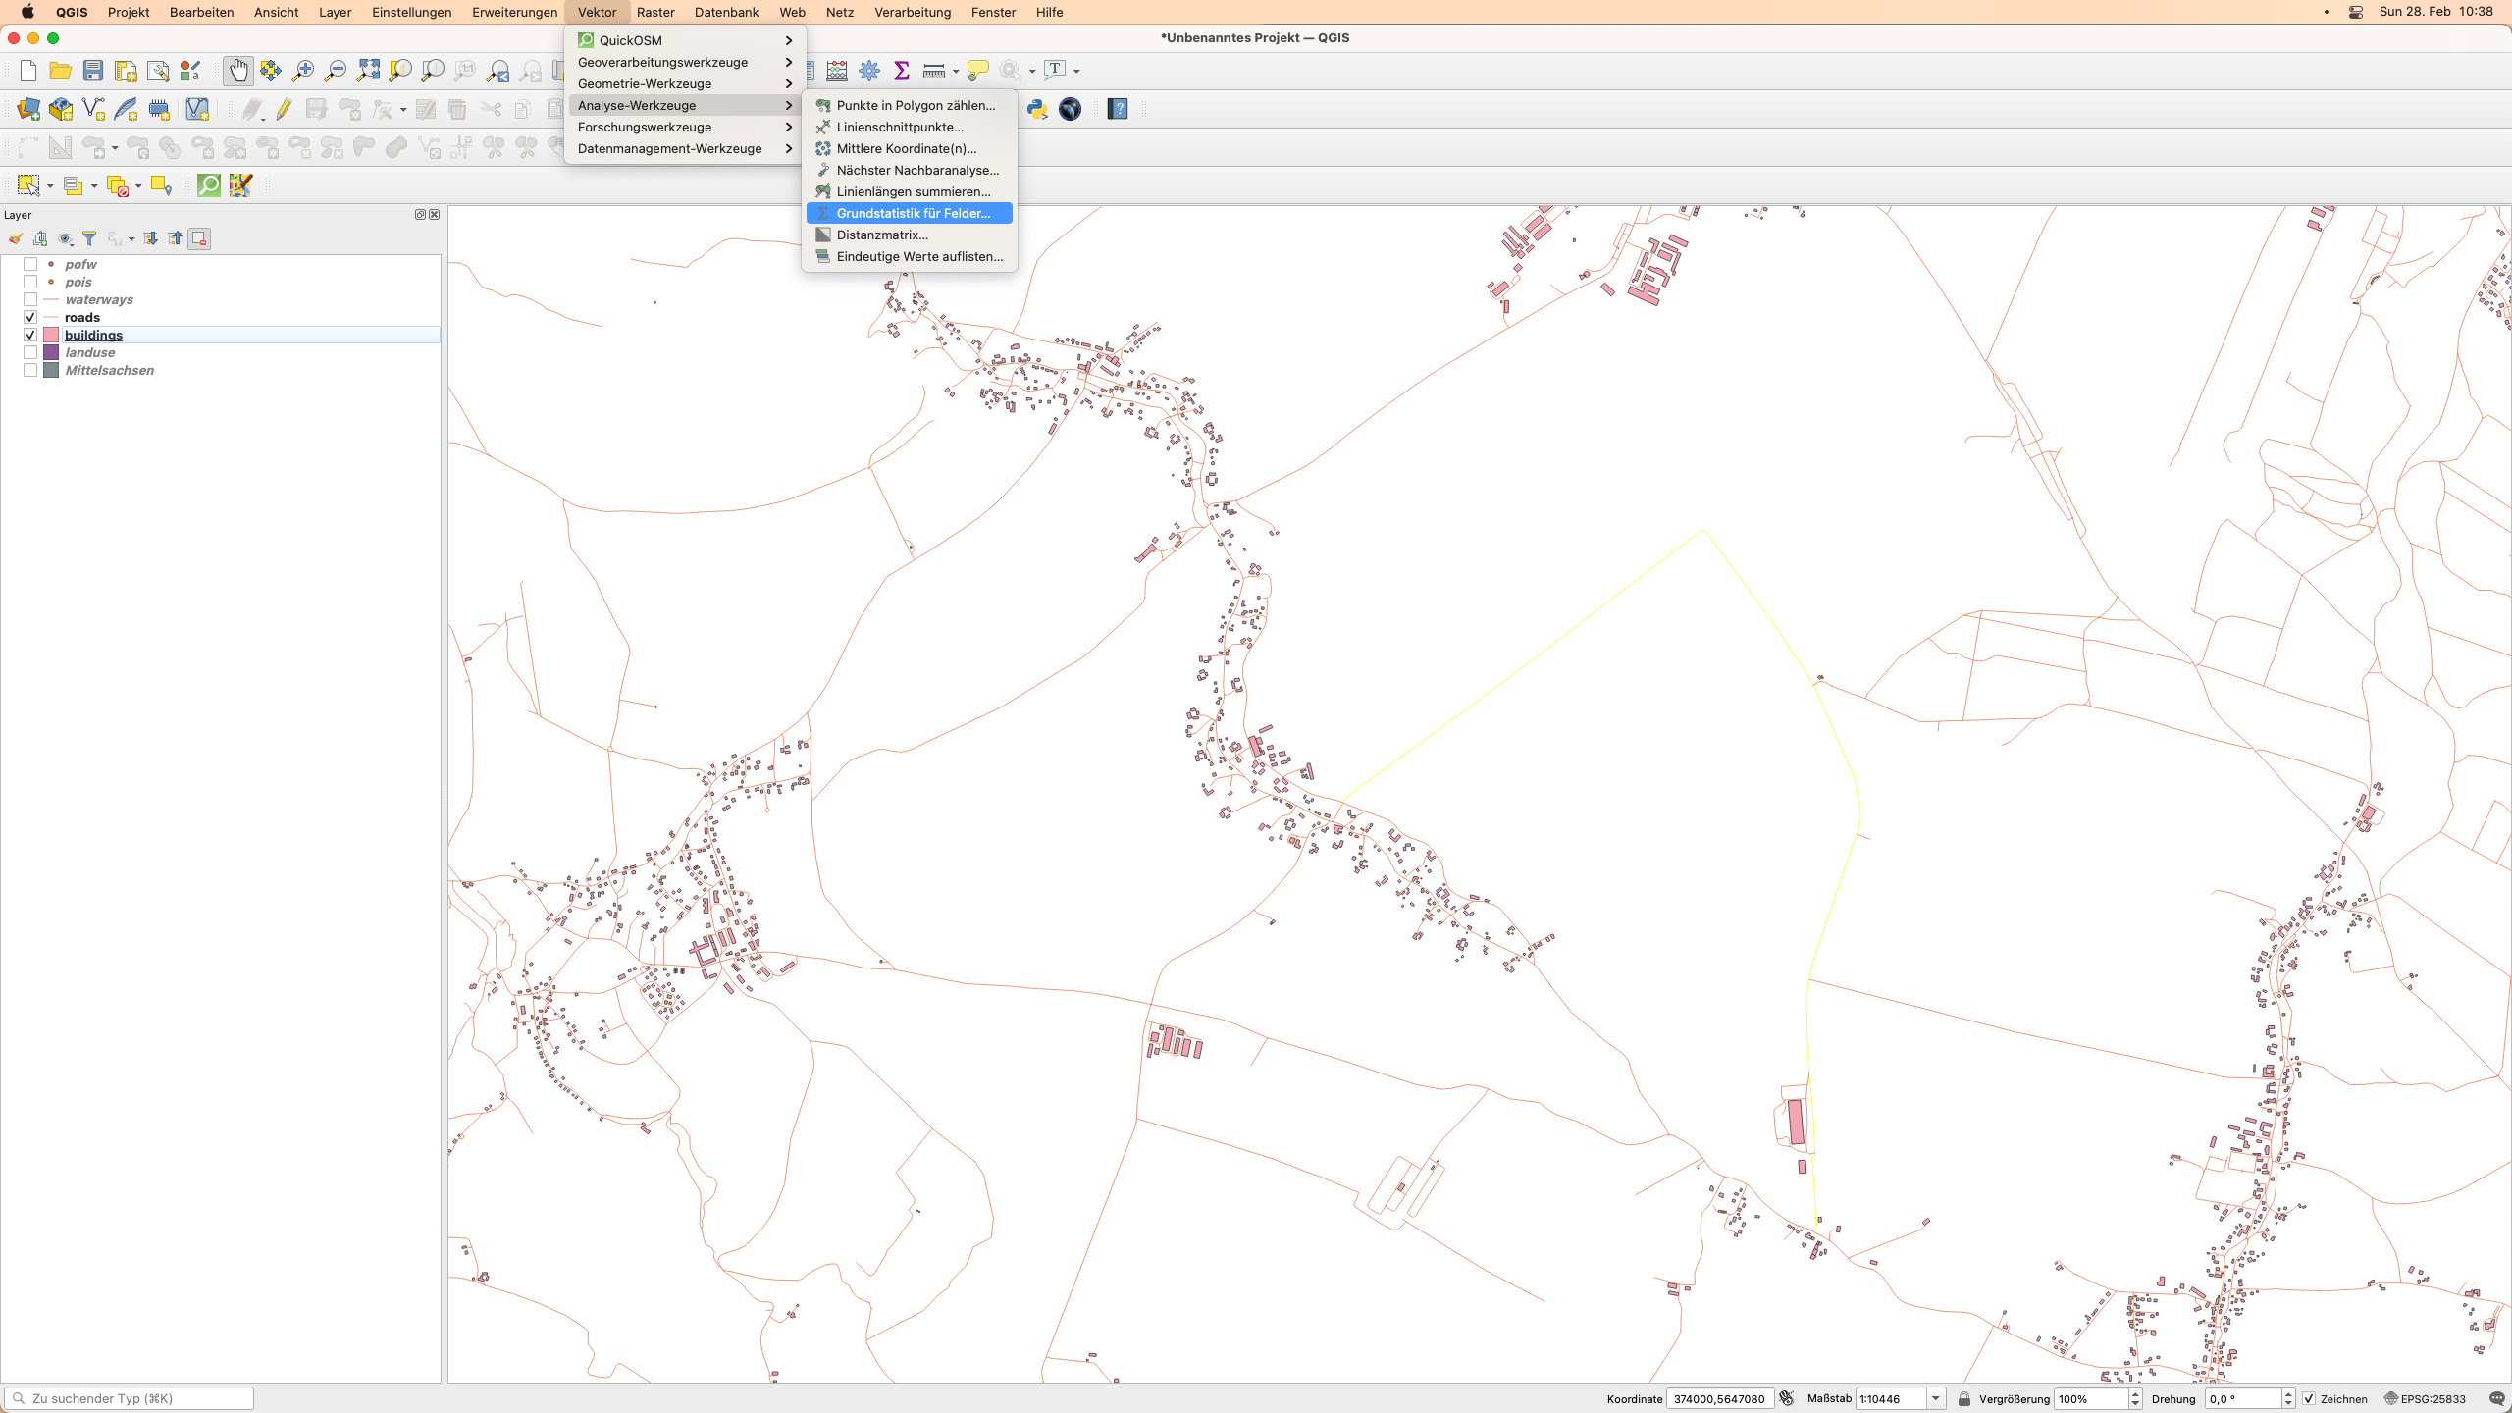Click the landuse layer purple color swatch
Image resolution: width=2512 pixels, height=1413 pixels.
pyautogui.click(x=51, y=353)
